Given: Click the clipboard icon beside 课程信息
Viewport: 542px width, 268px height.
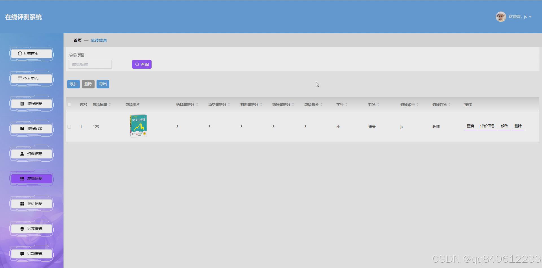Looking at the screenshot, I should tap(22, 104).
